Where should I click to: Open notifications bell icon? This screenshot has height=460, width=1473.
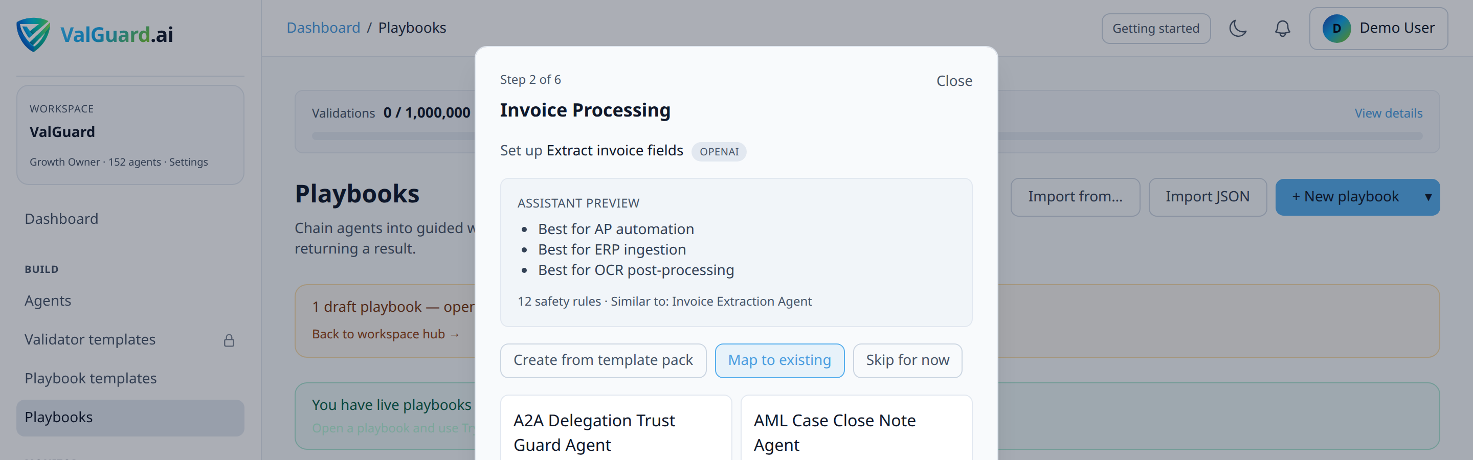click(1283, 29)
